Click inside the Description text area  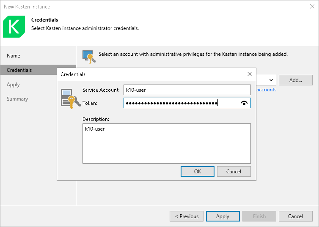click(x=166, y=143)
